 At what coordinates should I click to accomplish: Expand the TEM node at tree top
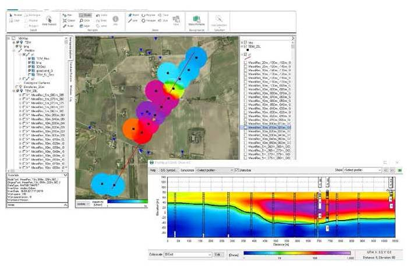(14, 43)
